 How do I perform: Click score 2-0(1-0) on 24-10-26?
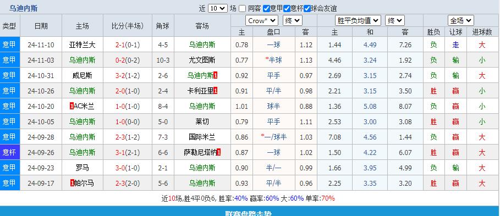128,91
